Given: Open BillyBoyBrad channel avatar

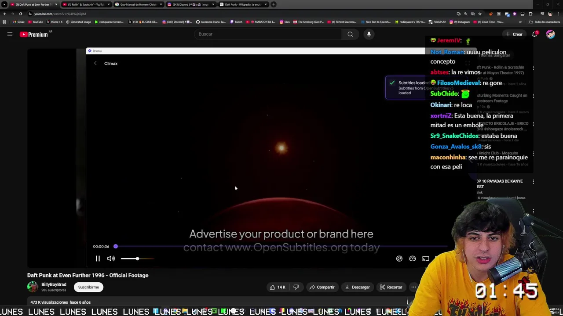Looking at the screenshot, I should [x=33, y=287].
